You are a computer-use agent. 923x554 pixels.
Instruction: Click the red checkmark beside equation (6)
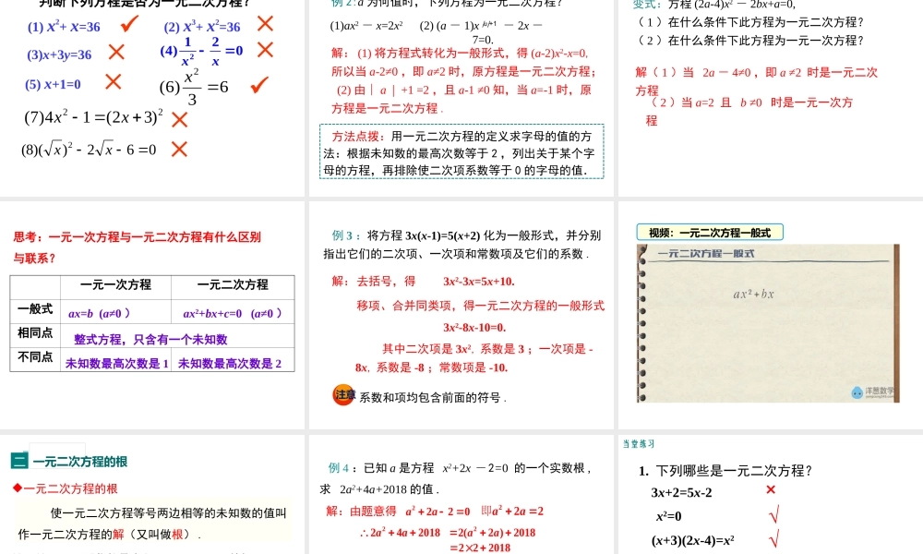tap(258, 85)
